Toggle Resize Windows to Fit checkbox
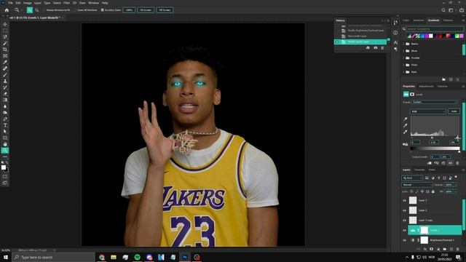The height and width of the screenshot is (262, 466). click(44, 10)
